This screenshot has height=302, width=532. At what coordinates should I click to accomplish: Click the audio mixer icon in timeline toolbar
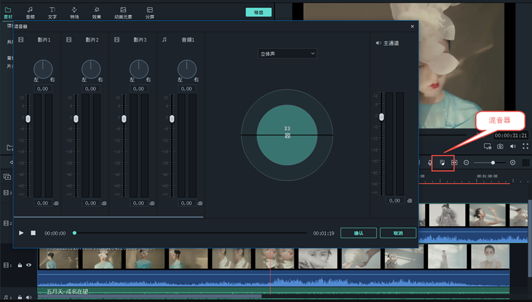coord(442,162)
